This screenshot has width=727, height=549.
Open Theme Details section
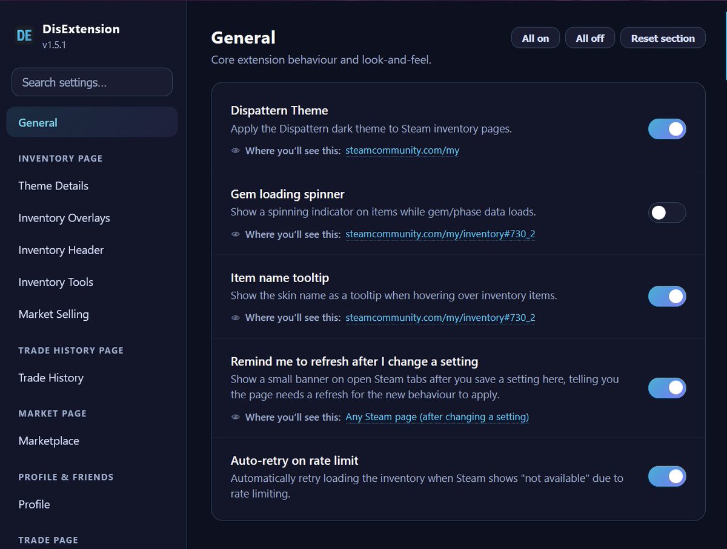click(53, 186)
